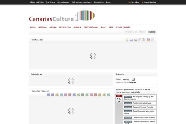Open the Casa-Museo Antonio Padrón event

coord(139,122)
